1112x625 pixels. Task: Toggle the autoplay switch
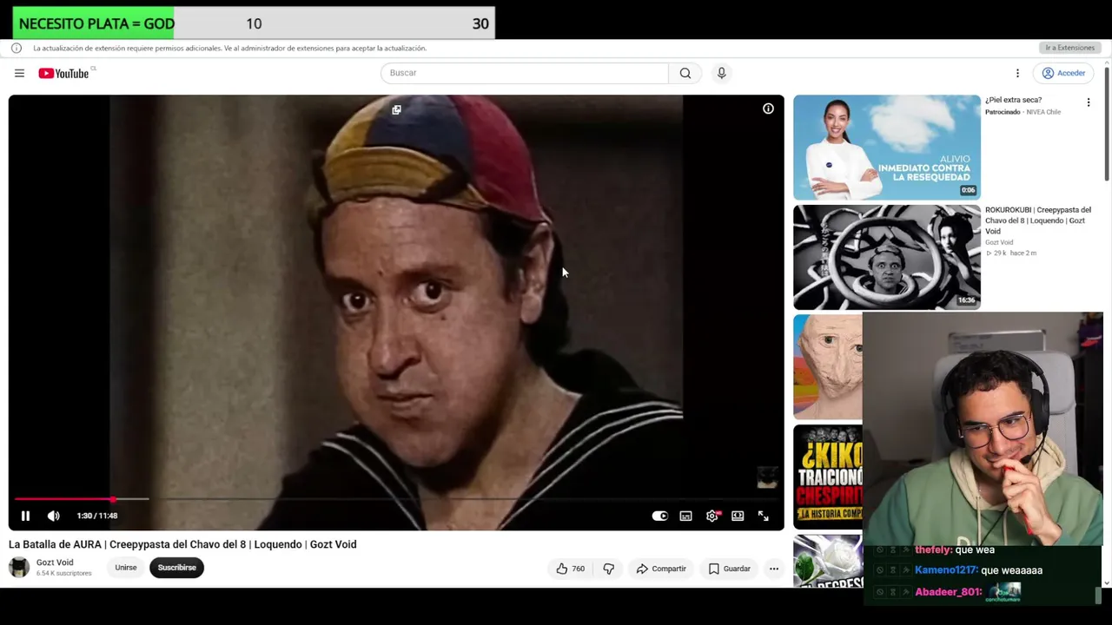[x=659, y=516]
